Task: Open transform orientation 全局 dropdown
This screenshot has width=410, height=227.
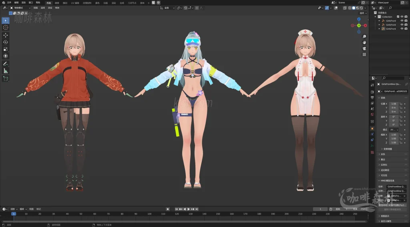Action: click(x=168, y=8)
